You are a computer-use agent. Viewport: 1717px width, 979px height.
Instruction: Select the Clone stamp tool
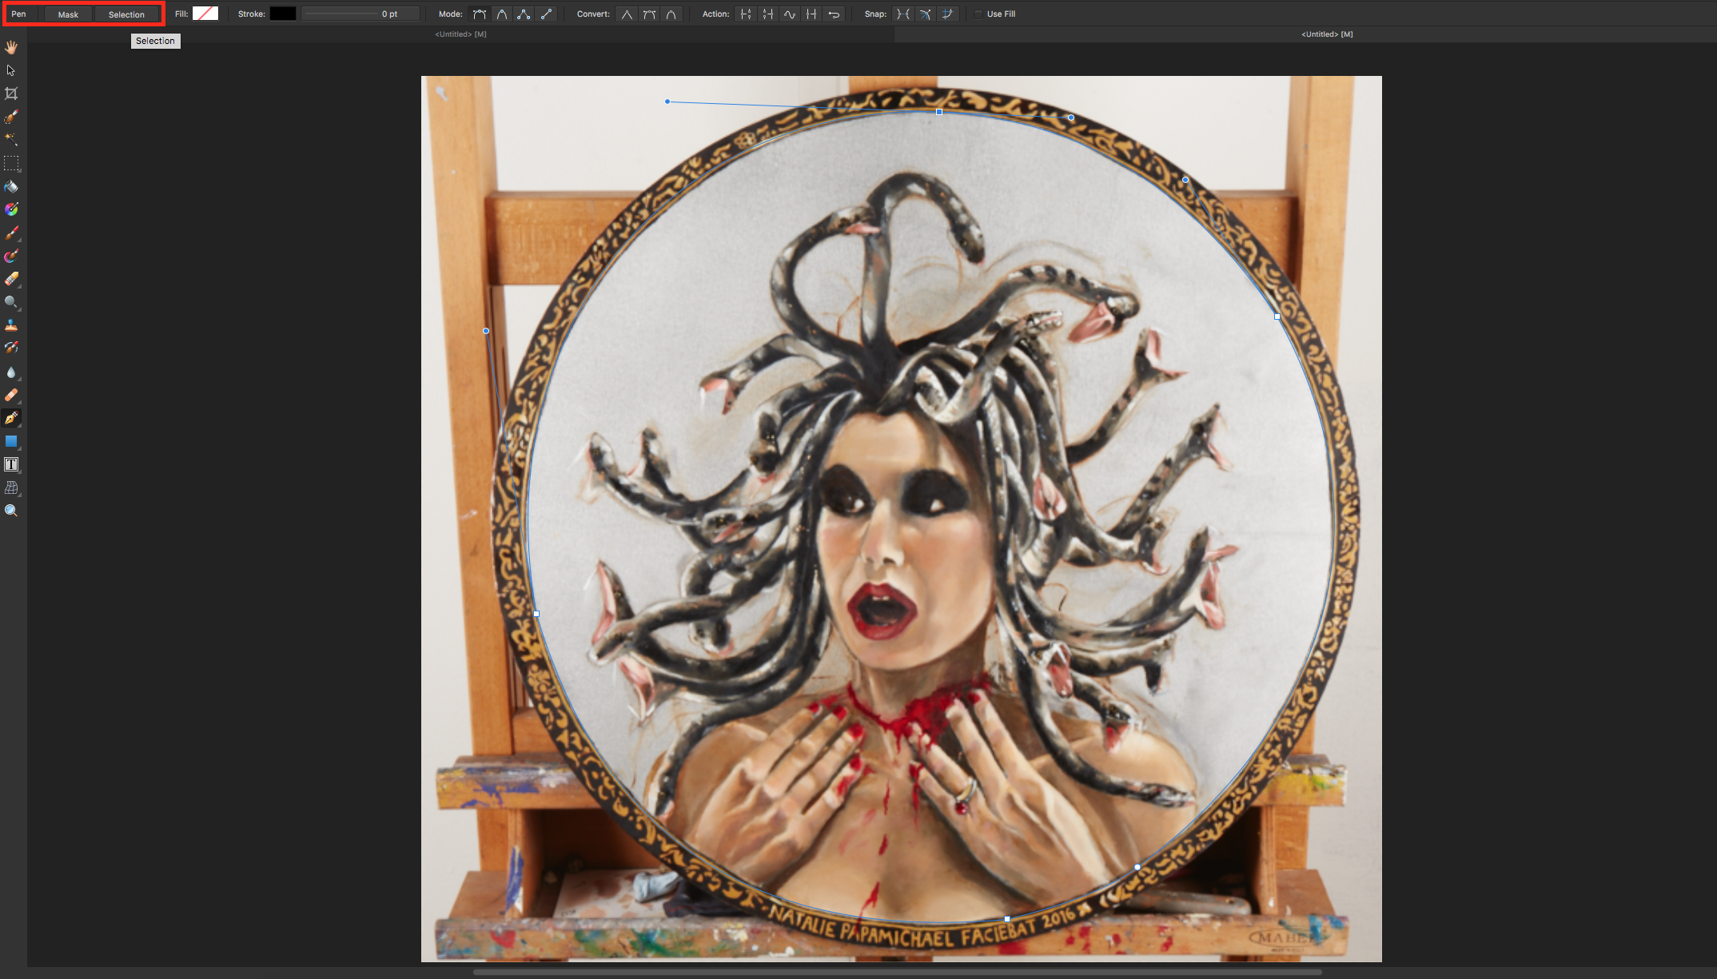[x=11, y=325]
